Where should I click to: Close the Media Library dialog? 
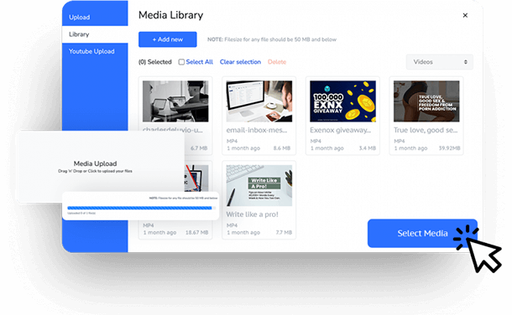click(465, 15)
